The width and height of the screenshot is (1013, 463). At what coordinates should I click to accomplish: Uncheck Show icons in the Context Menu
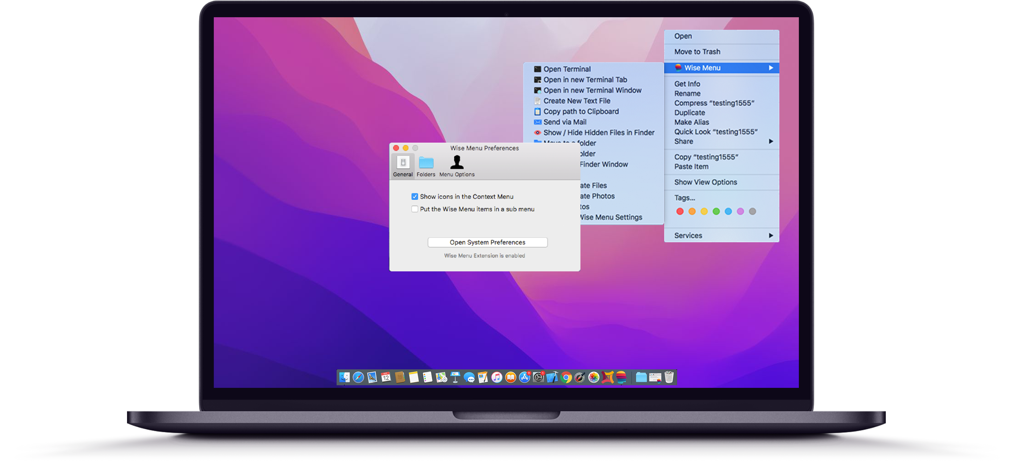pyautogui.click(x=414, y=197)
